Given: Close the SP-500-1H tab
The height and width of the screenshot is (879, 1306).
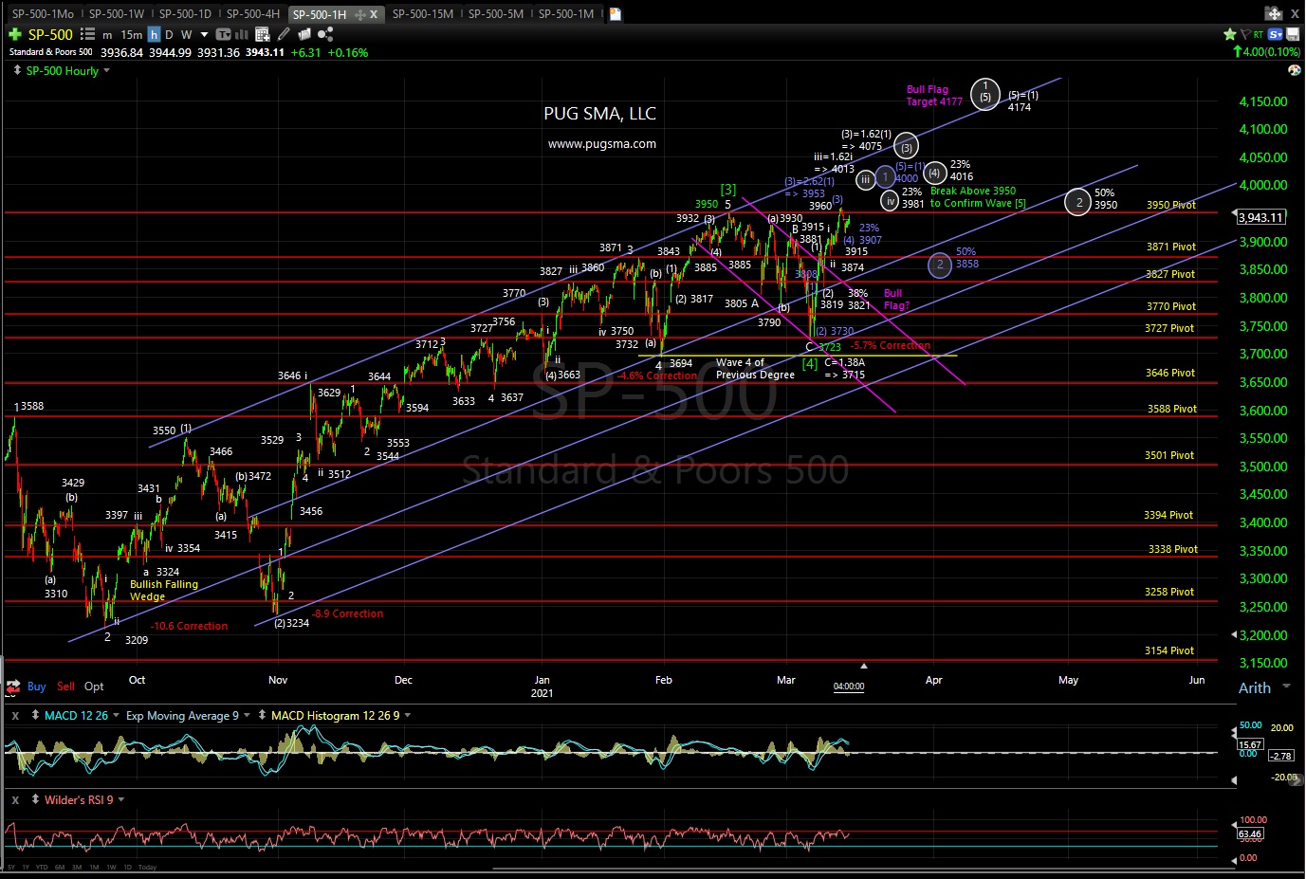Looking at the screenshot, I should (x=374, y=14).
